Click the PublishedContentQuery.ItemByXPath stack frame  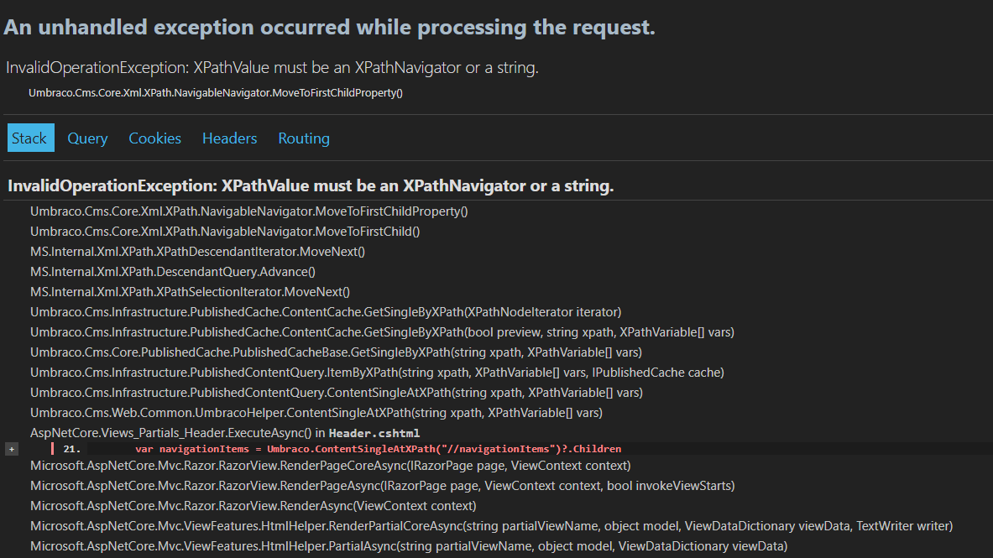click(377, 373)
